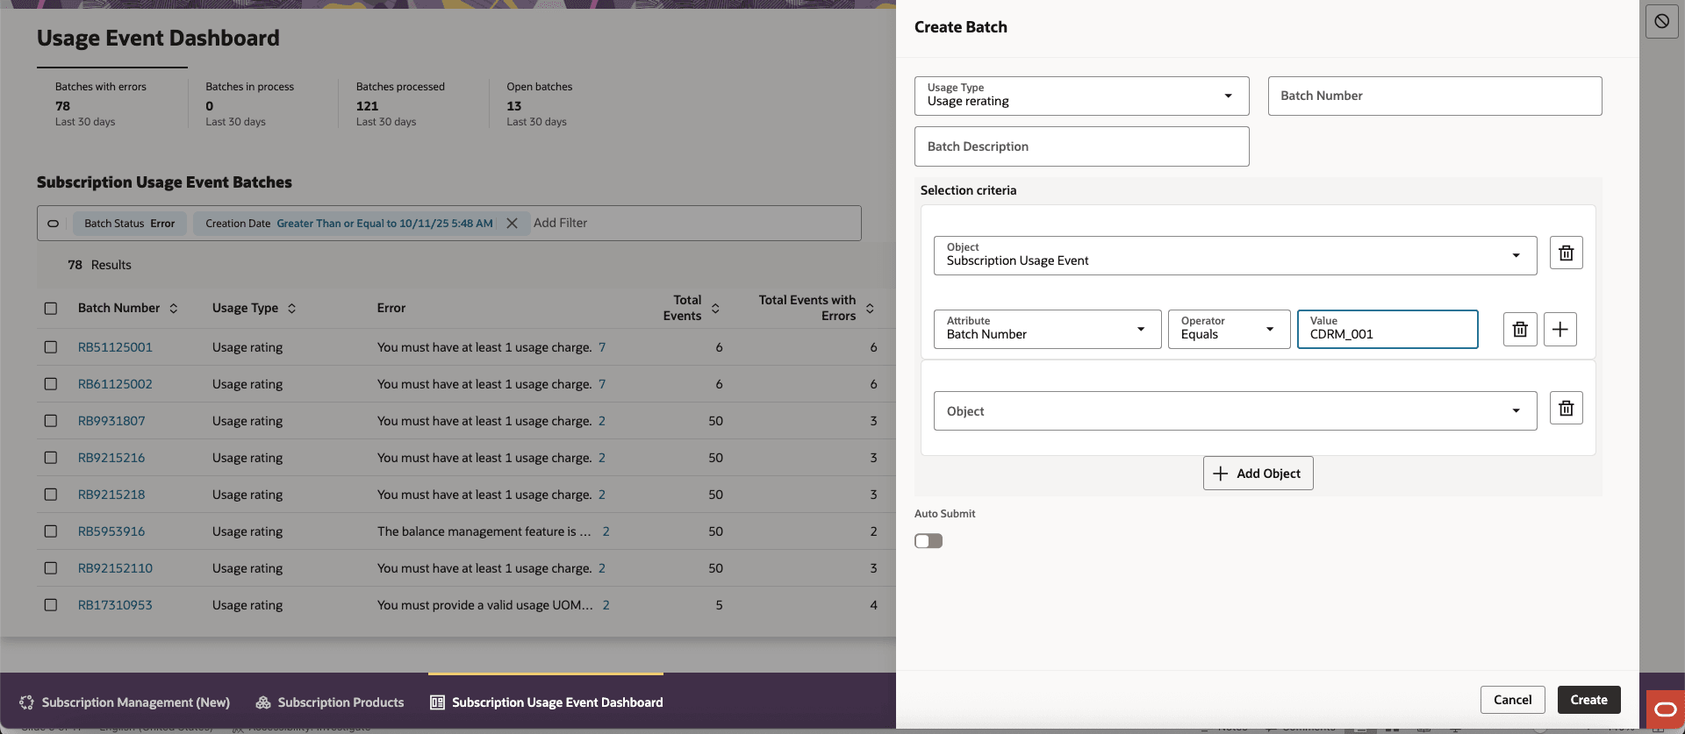Click the filter bar oval icon

coord(53,224)
